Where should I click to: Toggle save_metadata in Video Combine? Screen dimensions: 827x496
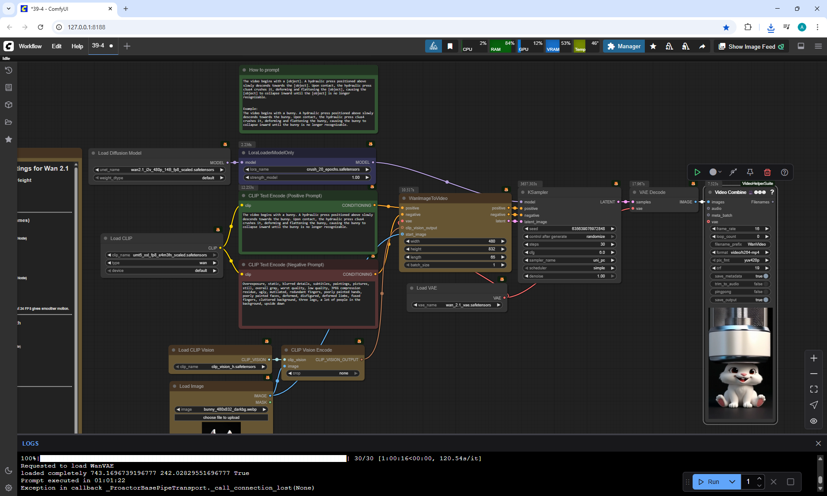pyautogui.click(x=765, y=276)
